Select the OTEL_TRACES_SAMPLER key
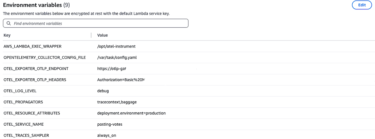Viewport: 375px width, 139px height. [x=26, y=135]
